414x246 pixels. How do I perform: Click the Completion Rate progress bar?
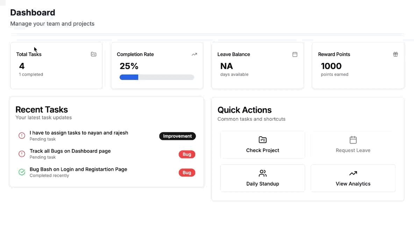157,77
